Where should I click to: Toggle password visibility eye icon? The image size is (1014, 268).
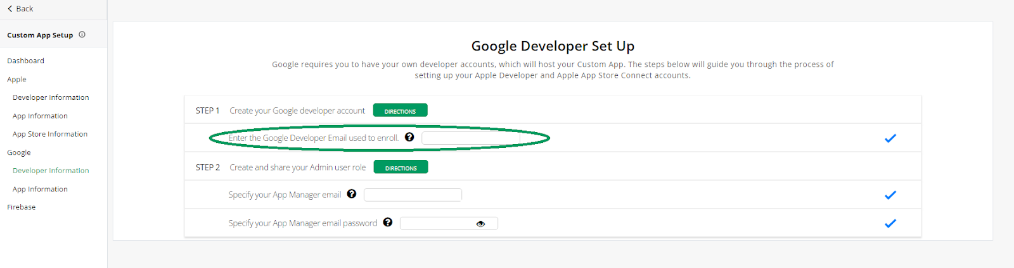[x=480, y=224]
